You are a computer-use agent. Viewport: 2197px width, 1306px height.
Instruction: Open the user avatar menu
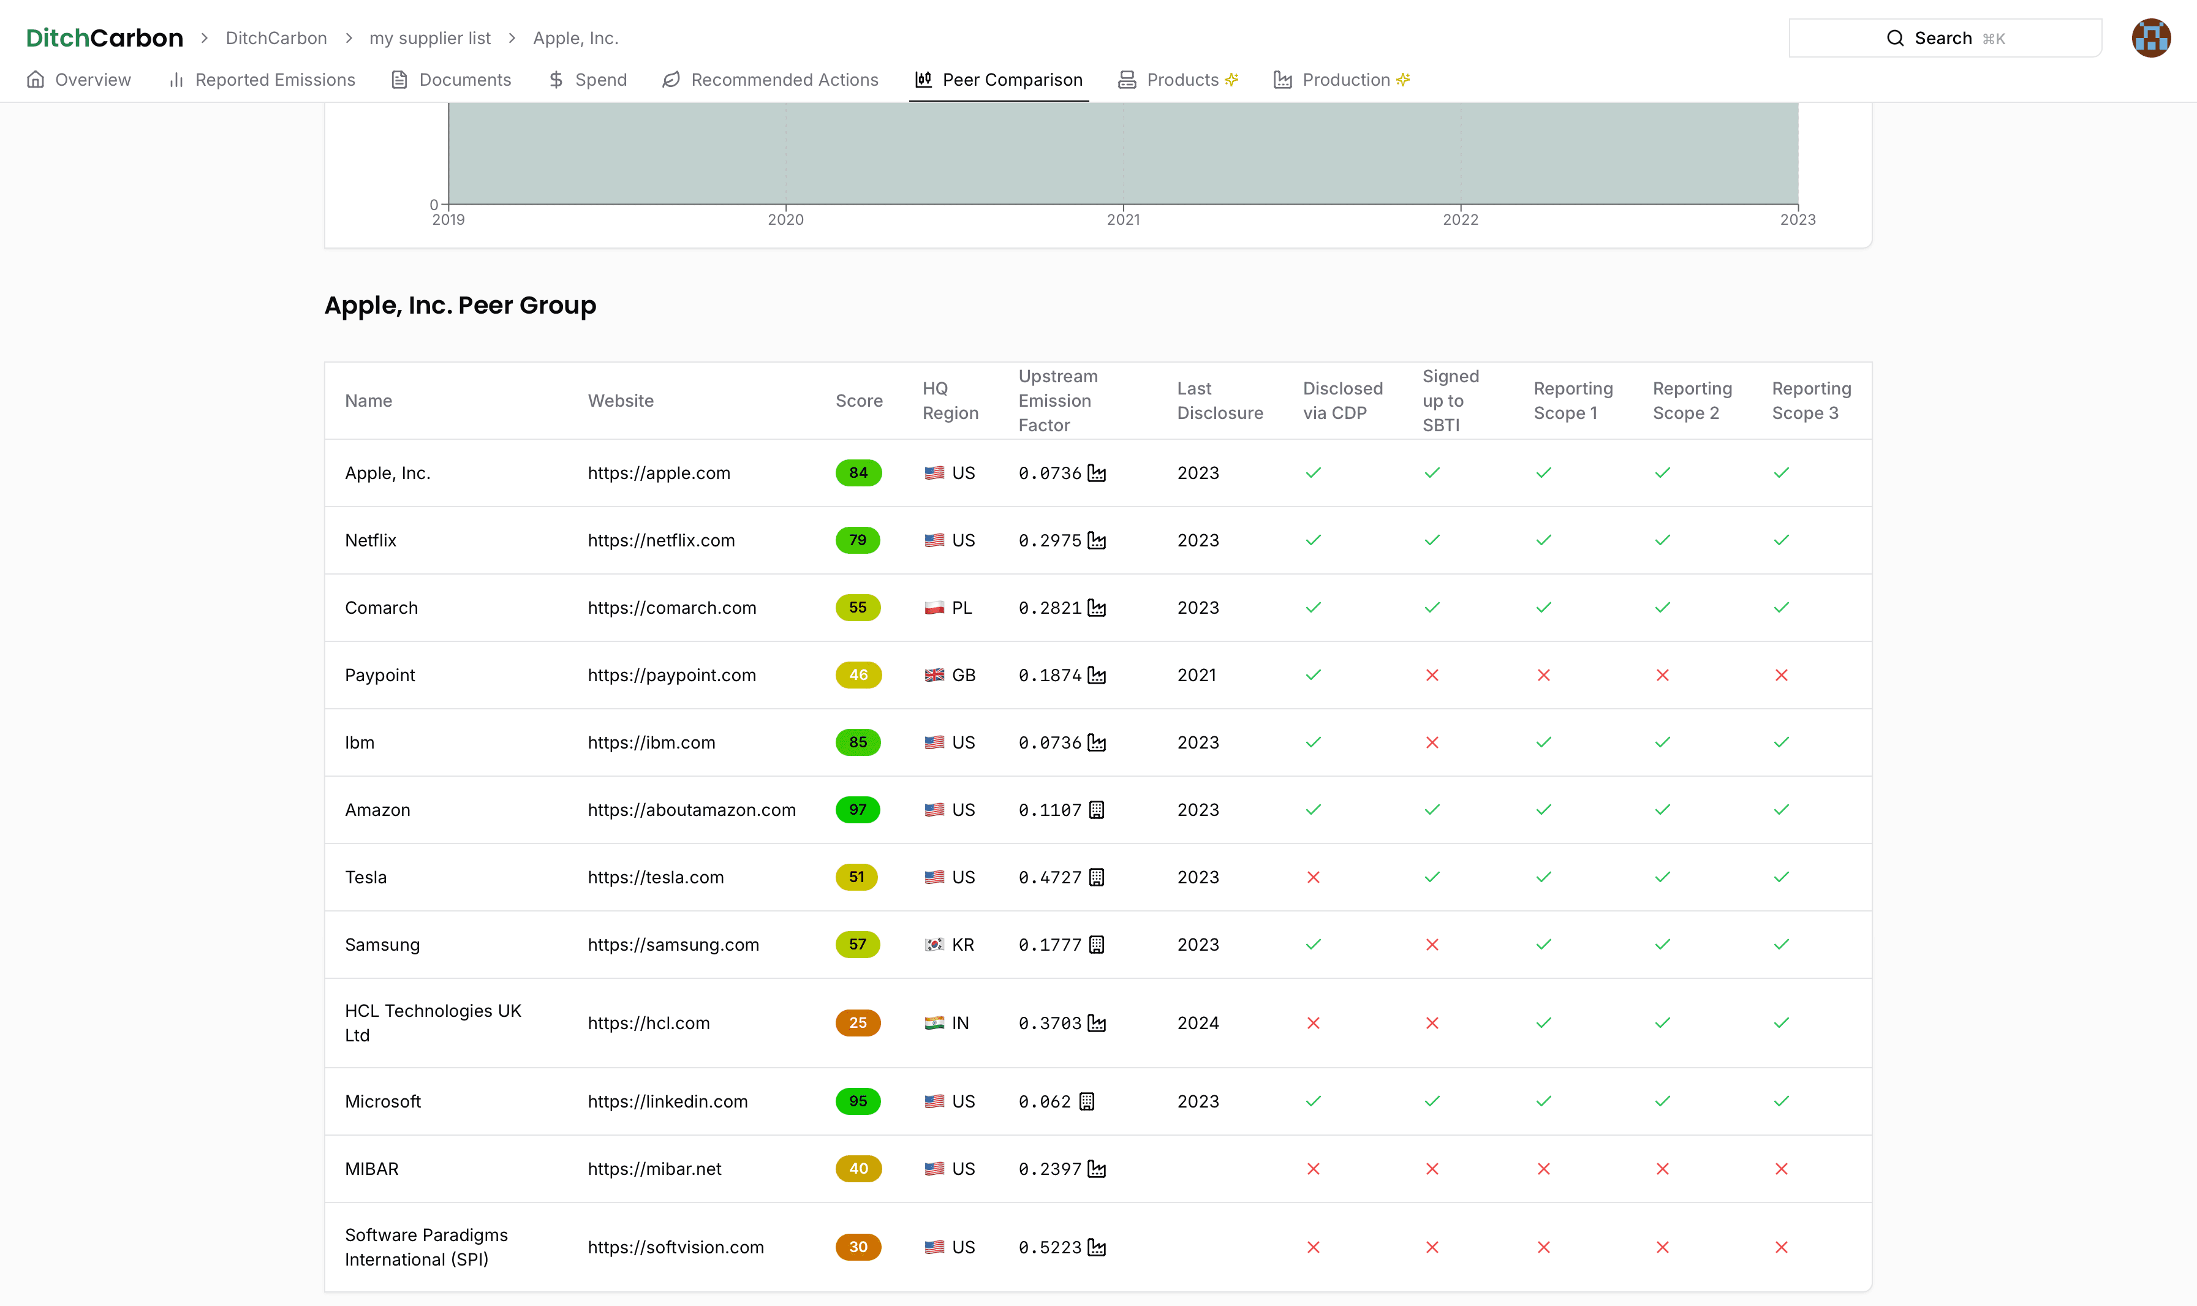[x=2150, y=38]
